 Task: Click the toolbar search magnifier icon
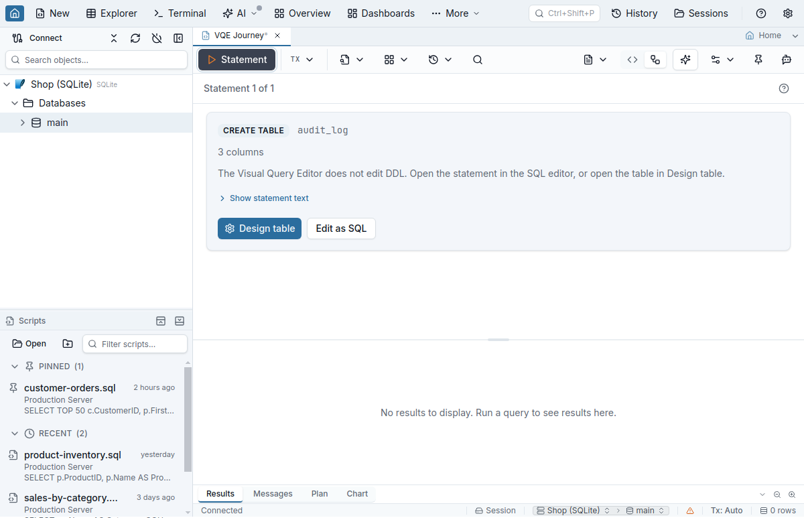[x=478, y=60]
